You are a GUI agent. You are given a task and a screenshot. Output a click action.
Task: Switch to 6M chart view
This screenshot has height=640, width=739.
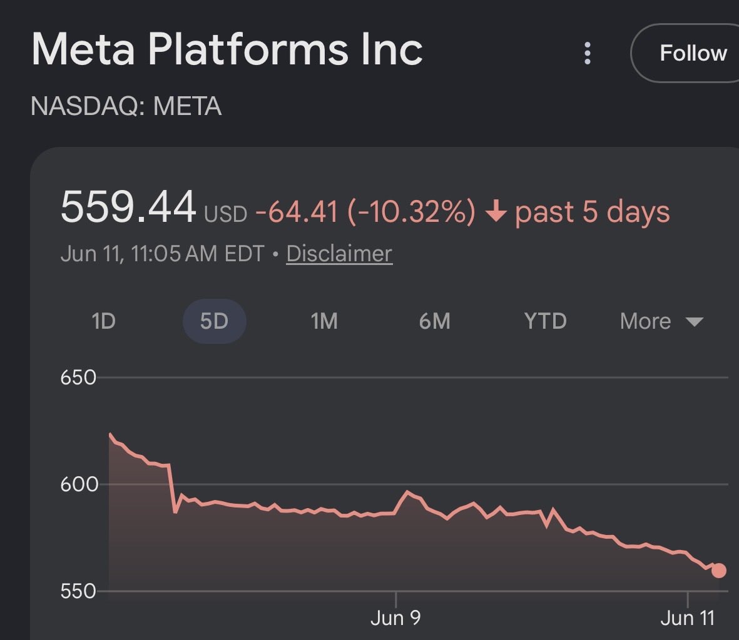point(434,321)
